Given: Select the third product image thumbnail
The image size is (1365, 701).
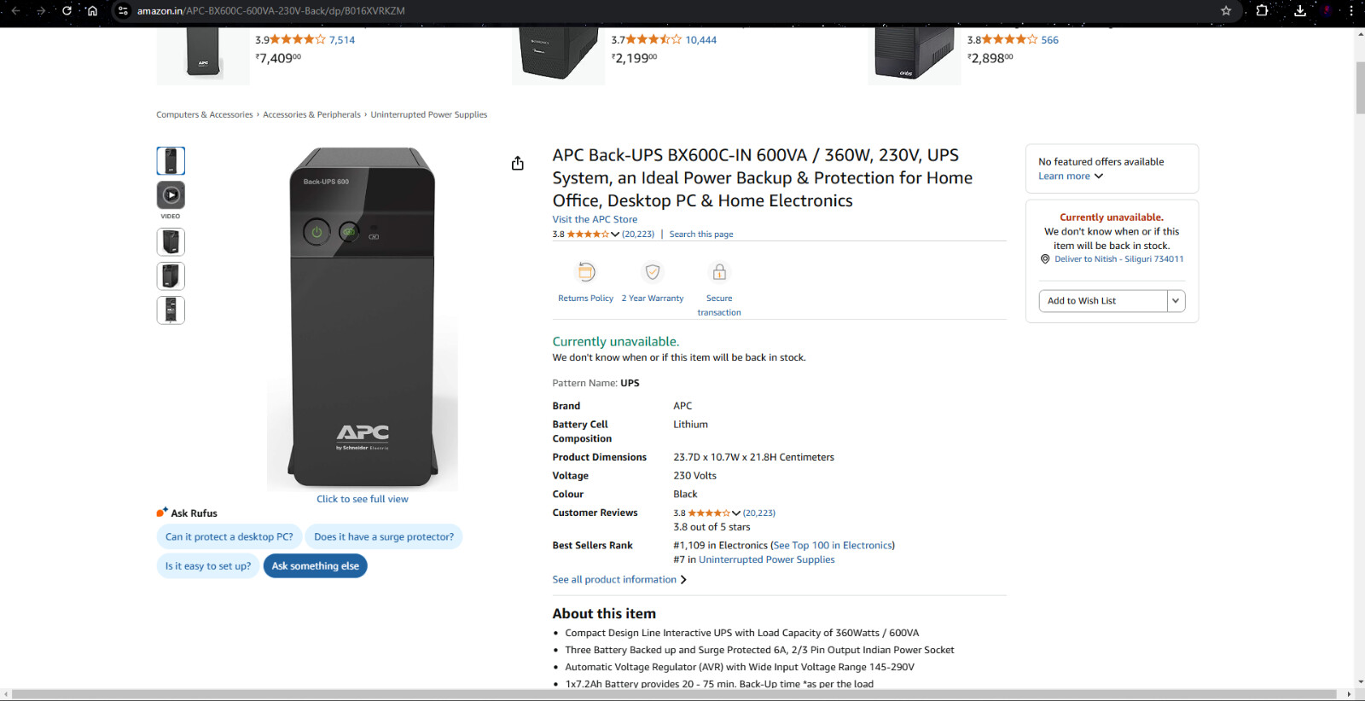Looking at the screenshot, I should [171, 242].
